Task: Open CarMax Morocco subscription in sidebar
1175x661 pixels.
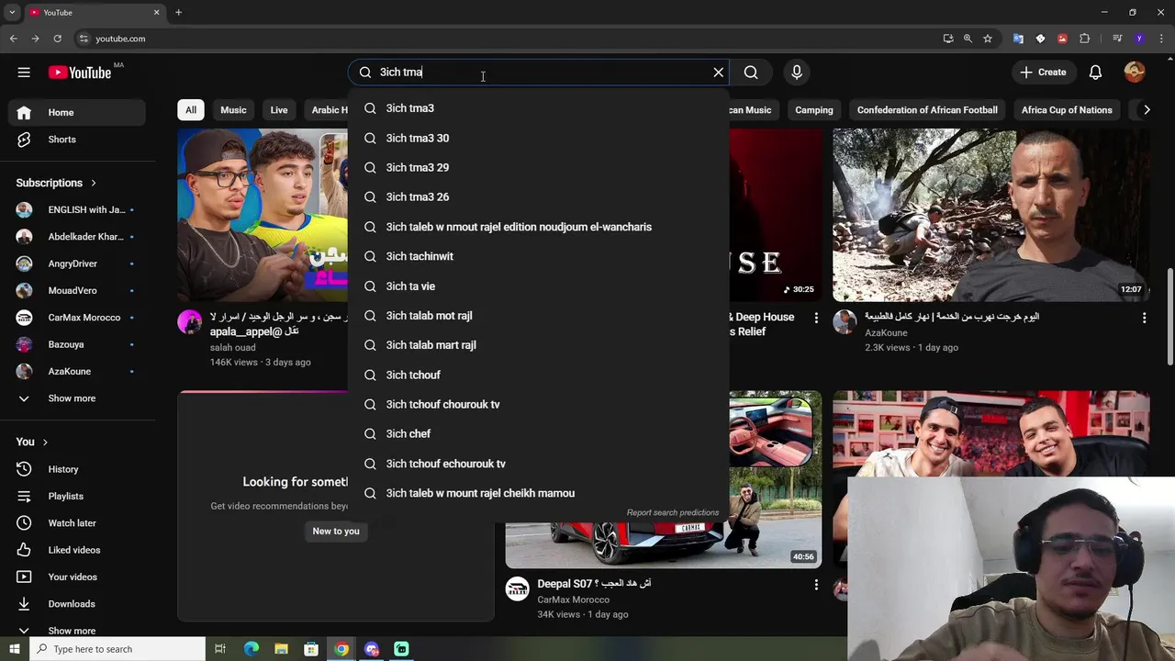Action: tap(77, 318)
